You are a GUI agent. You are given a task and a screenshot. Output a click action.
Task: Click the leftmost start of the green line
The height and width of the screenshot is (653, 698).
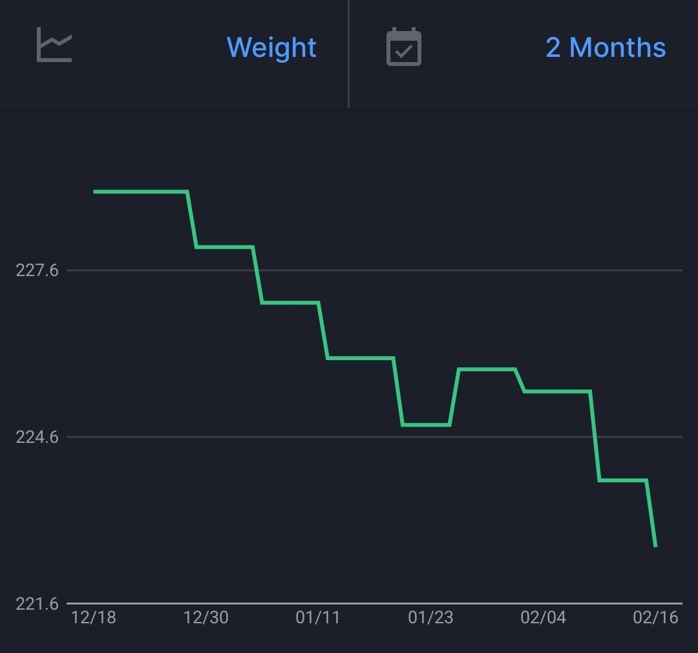(x=95, y=191)
